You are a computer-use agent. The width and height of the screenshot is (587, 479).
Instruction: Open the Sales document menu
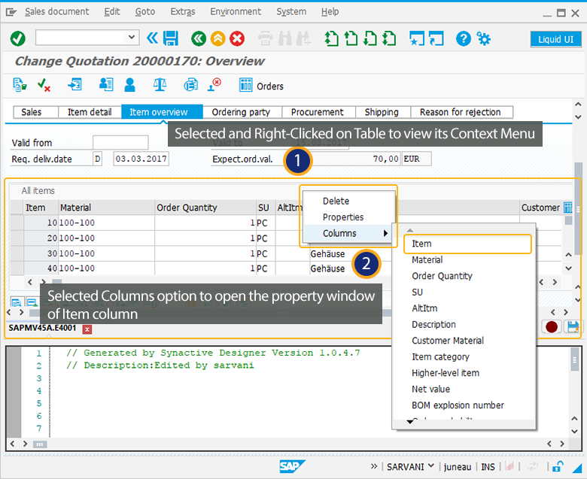(57, 11)
